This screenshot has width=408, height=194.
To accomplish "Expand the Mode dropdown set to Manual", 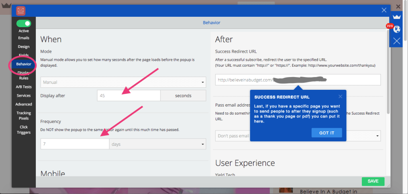I will click(123, 82).
